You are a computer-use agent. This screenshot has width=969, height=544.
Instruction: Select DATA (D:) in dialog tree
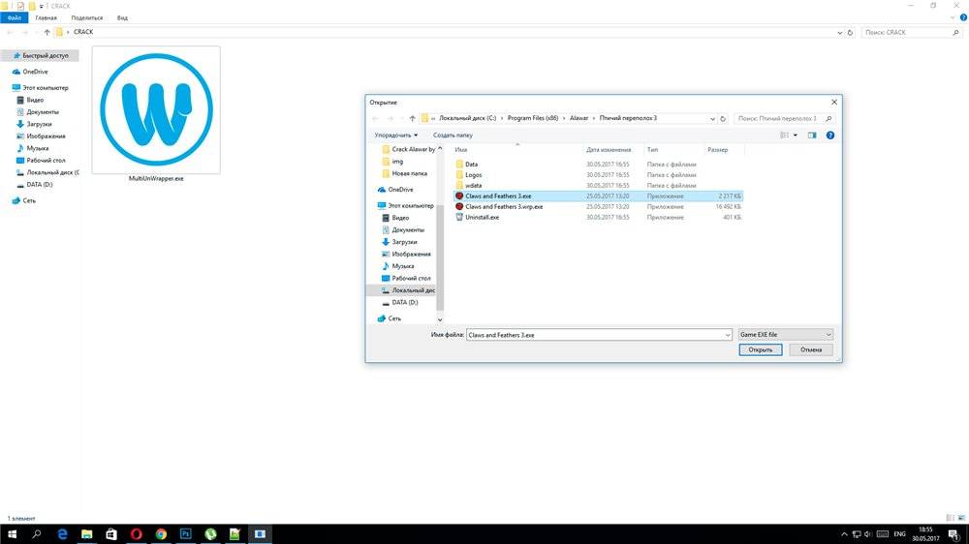pos(404,303)
